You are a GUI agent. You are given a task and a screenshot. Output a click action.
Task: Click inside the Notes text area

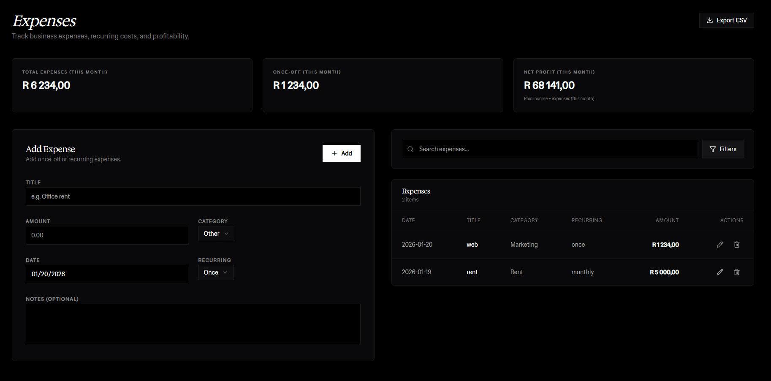[193, 324]
